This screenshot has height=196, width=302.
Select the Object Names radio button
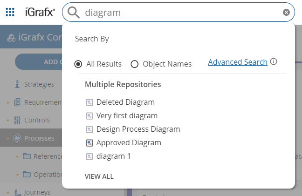point(135,64)
